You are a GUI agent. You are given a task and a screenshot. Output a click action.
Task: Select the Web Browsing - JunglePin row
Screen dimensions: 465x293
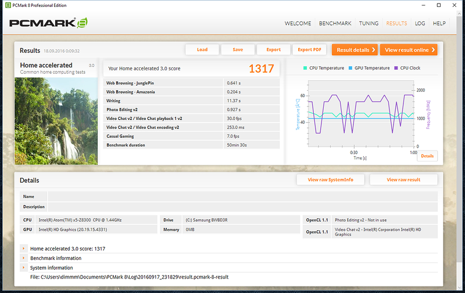coord(191,83)
